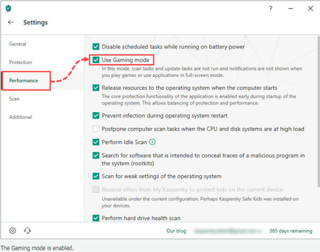Open help via question mark icon
Screen dimensions: 320x252
tap(270, 8)
